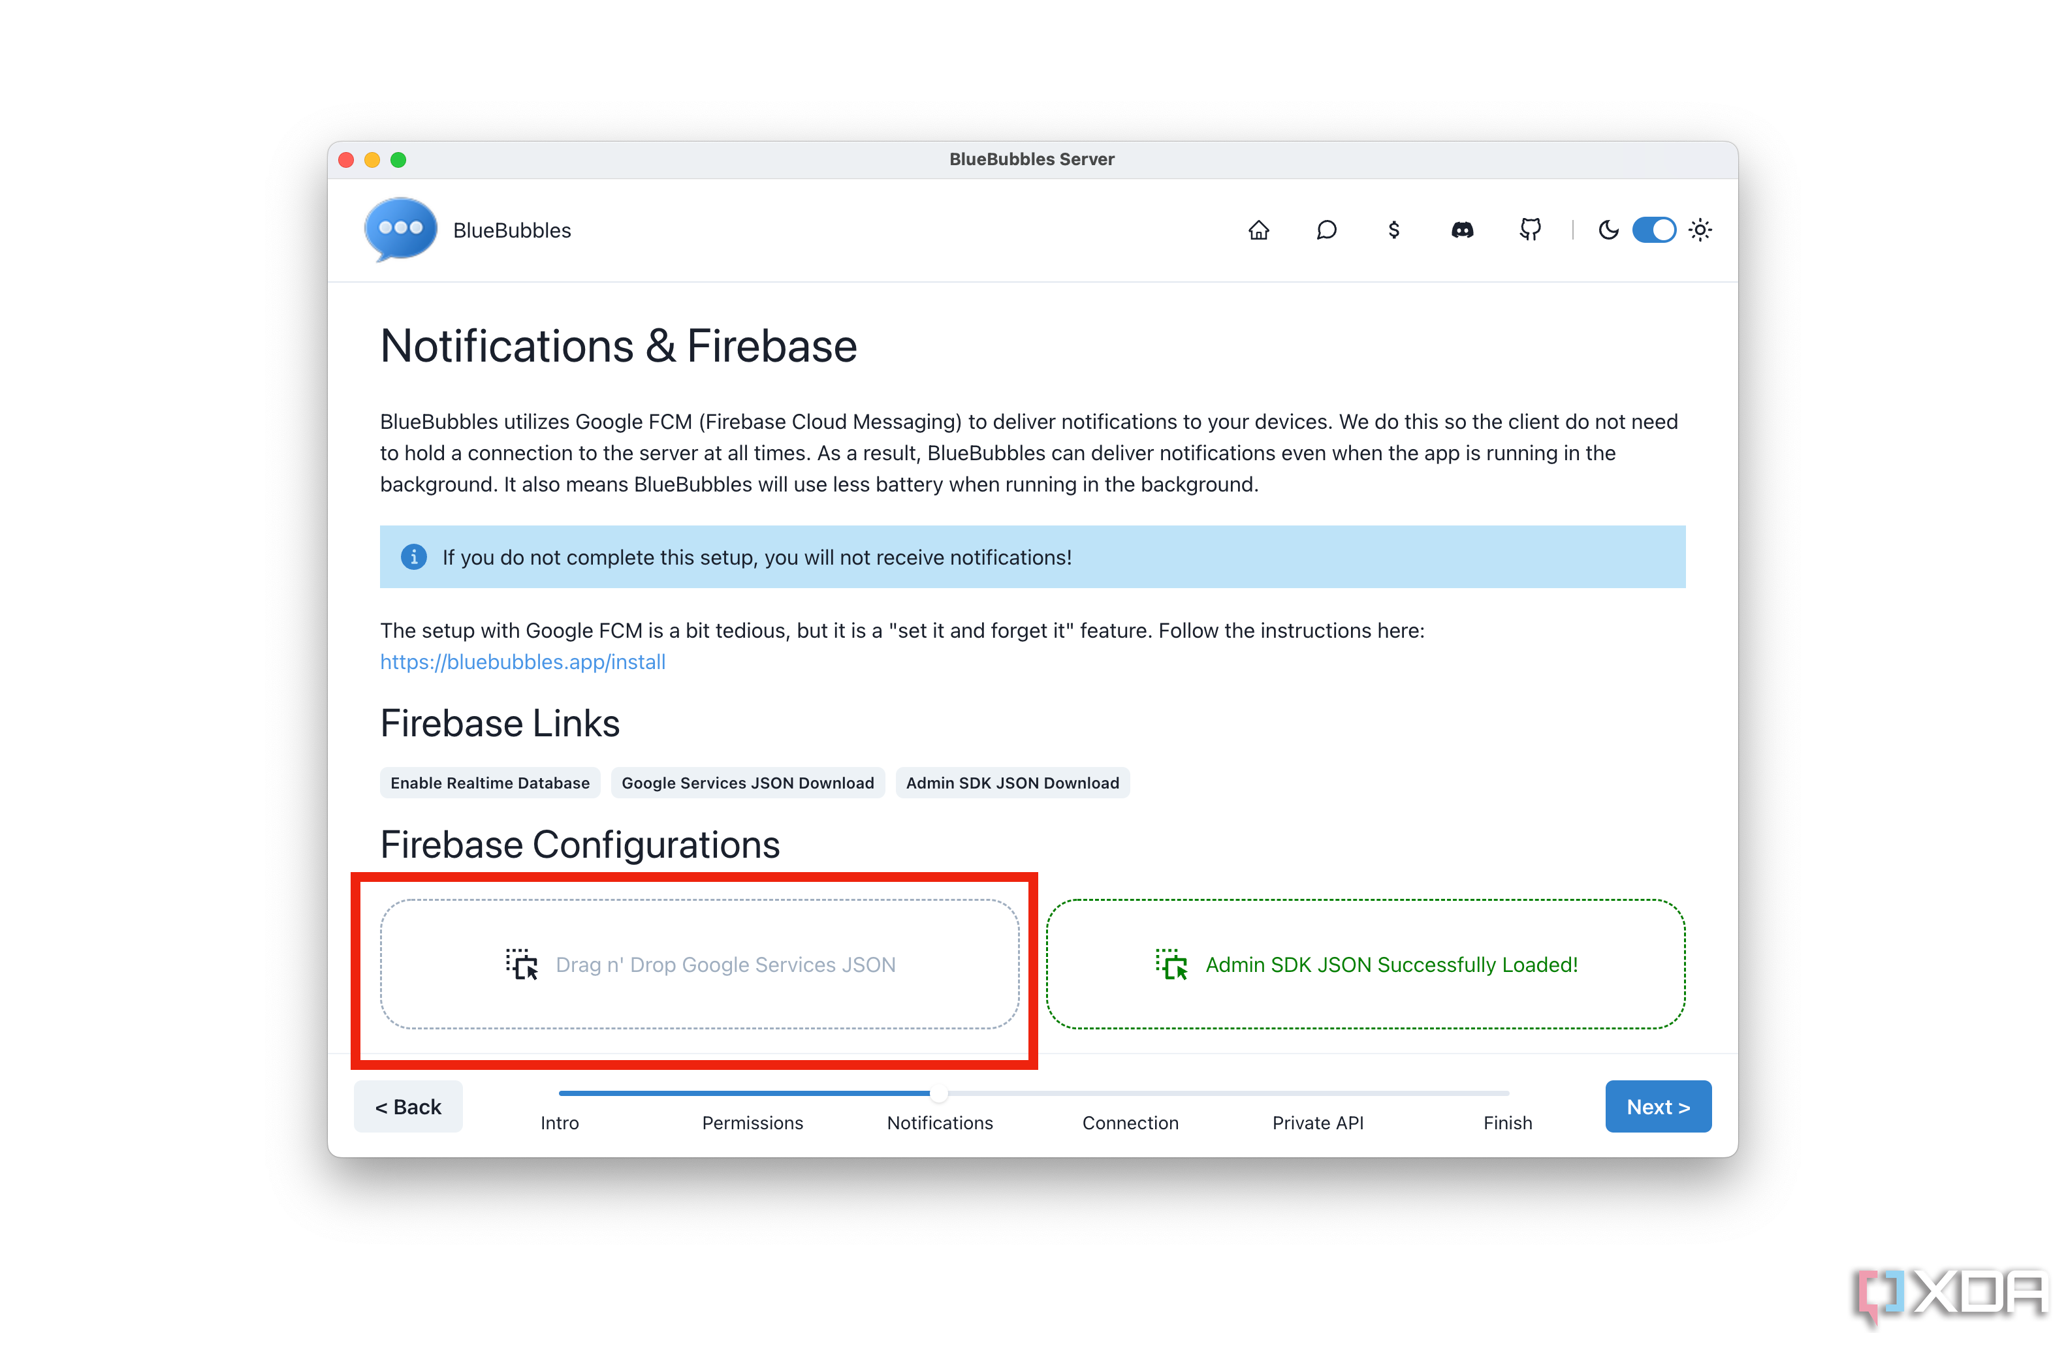Click the Back button
Image resolution: width=2066 pixels, height=1346 pixels.
(x=407, y=1106)
